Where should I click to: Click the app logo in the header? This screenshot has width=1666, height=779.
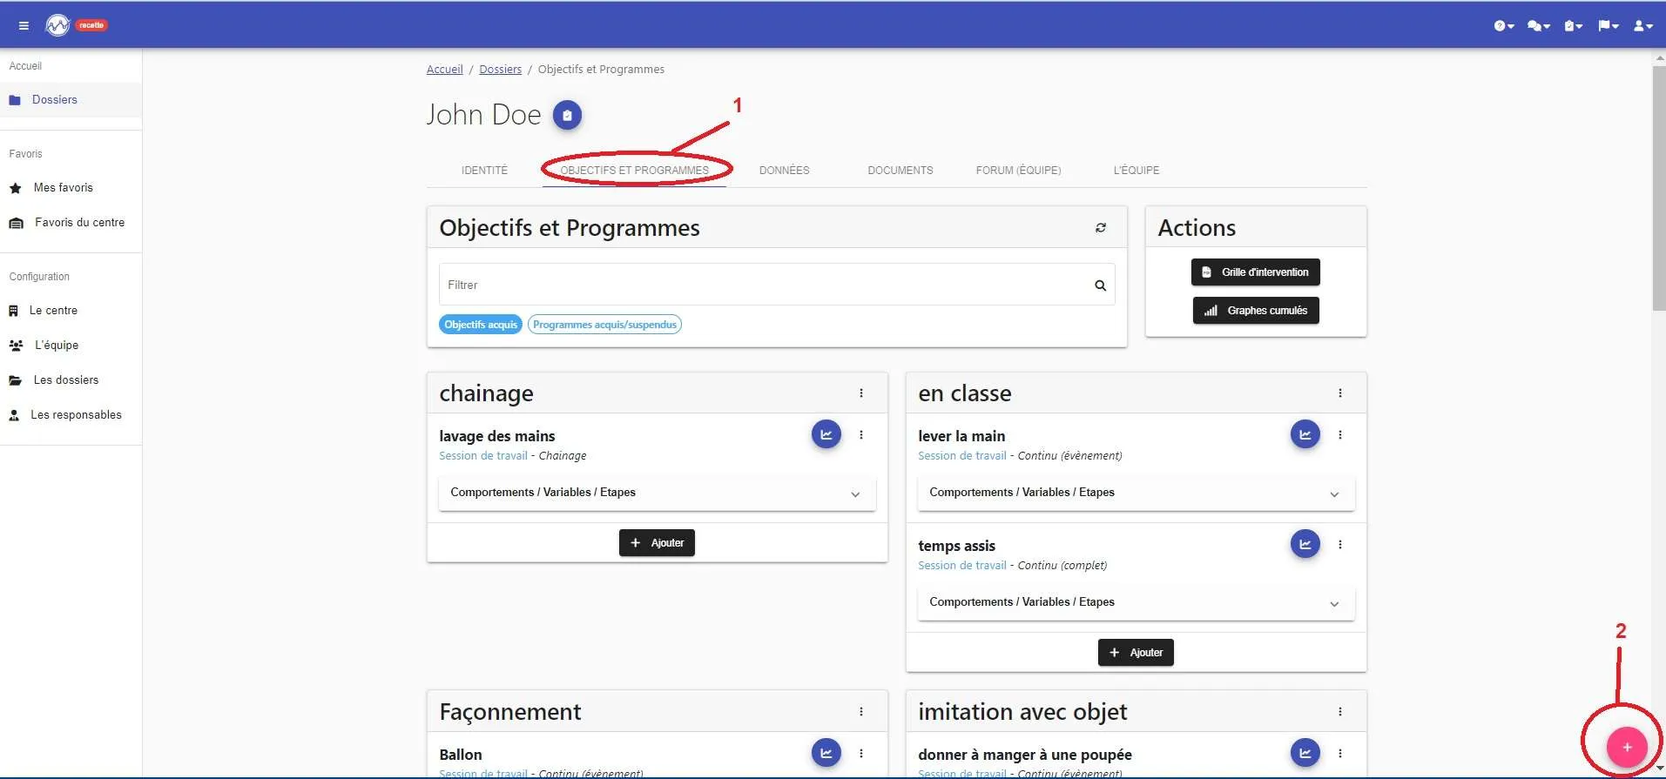pos(57,25)
